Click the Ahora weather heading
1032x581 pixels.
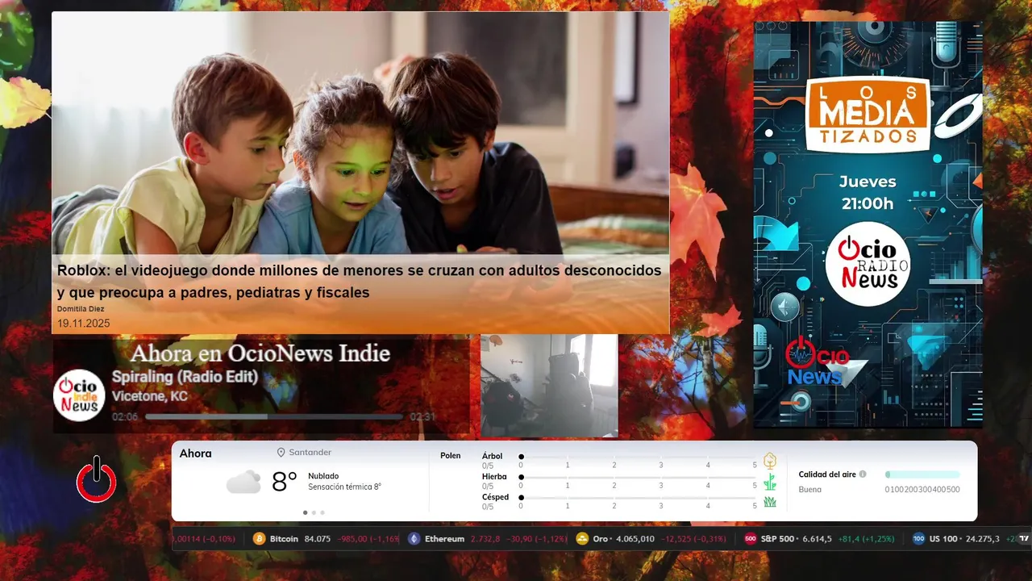(196, 454)
